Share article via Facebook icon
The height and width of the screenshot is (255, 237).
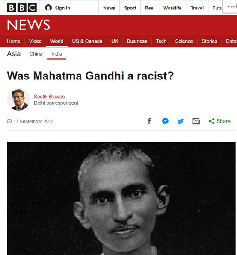[x=149, y=121]
